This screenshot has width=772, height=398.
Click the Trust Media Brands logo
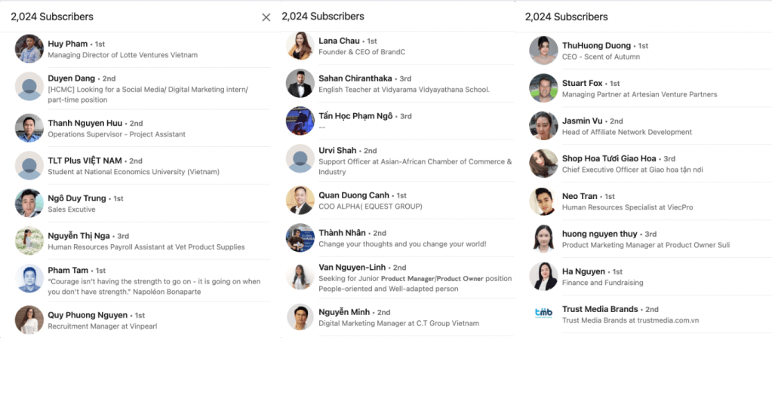point(543,314)
